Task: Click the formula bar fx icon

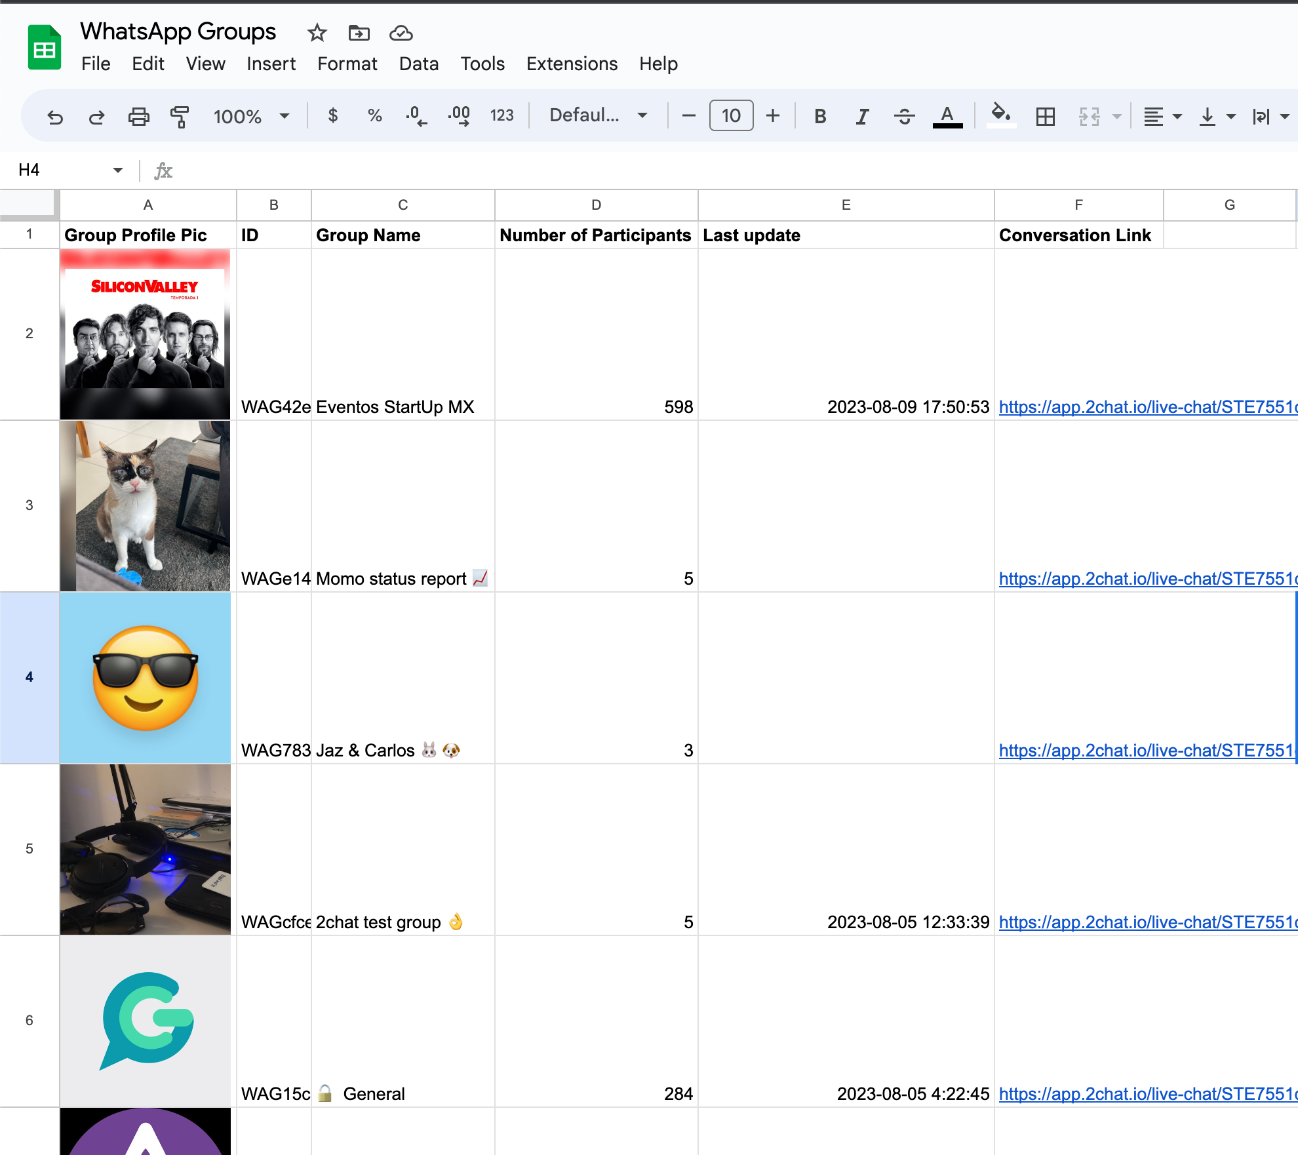Action: pyautogui.click(x=163, y=171)
